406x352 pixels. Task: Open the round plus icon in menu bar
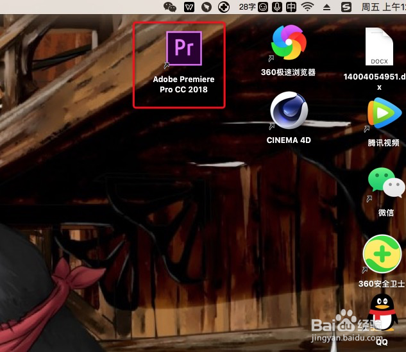(223, 7)
